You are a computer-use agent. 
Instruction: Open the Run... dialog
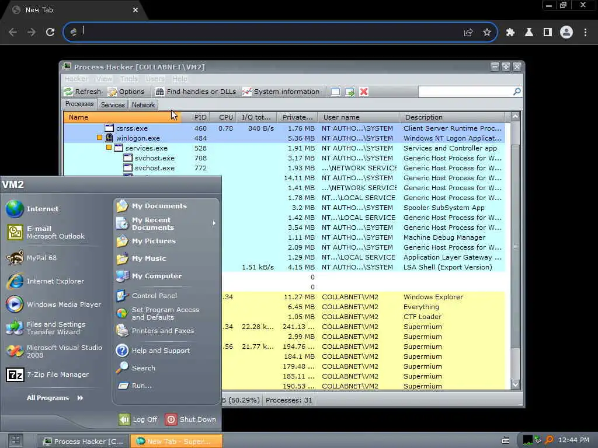coord(135,386)
